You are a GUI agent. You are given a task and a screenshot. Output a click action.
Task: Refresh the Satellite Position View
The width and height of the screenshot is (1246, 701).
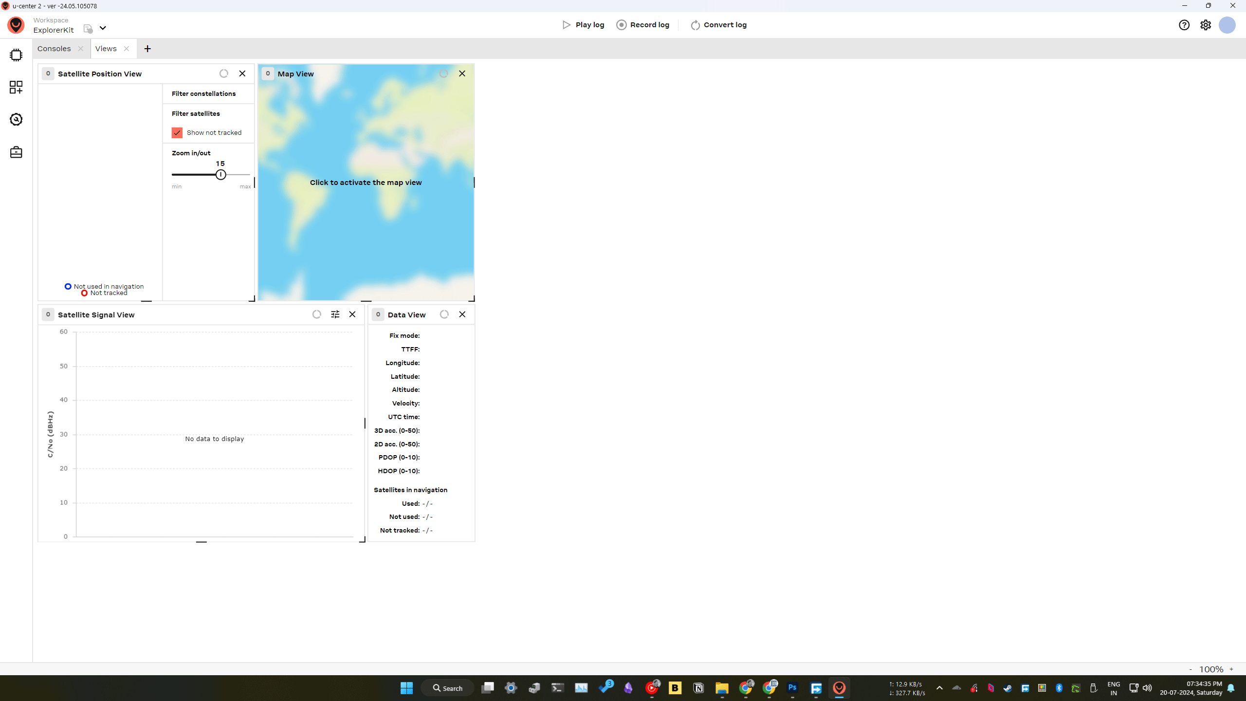(223, 74)
